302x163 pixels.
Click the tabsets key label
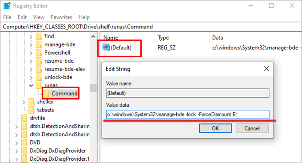tap(45, 110)
